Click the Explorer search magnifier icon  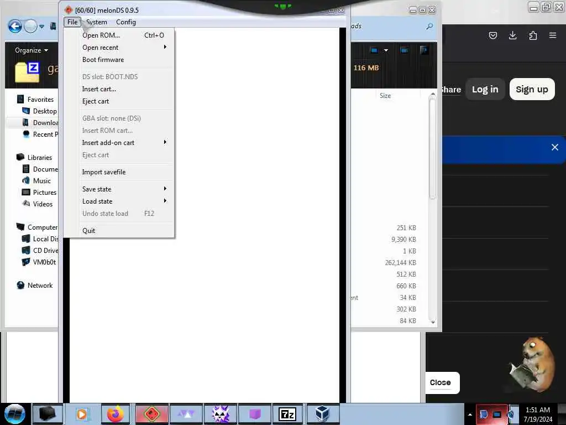click(429, 27)
